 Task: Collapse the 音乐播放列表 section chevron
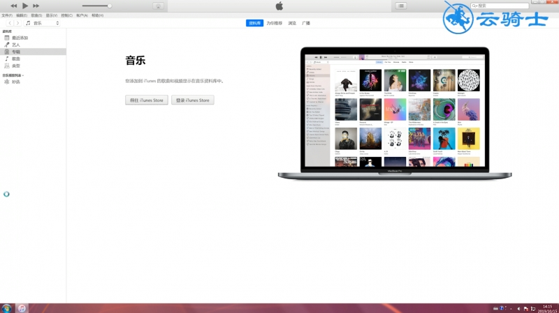23,75
